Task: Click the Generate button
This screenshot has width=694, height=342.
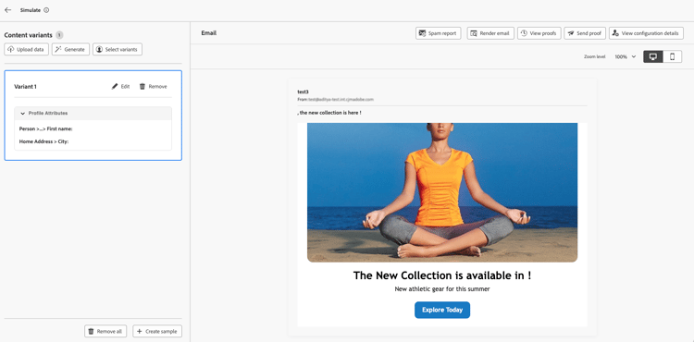Action: (x=71, y=50)
